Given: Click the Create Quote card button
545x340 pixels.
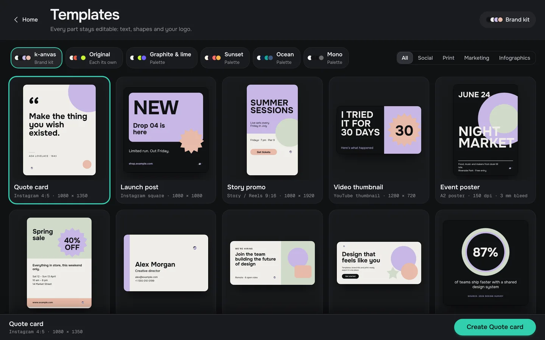Looking at the screenshot, I should click(495, 327).
